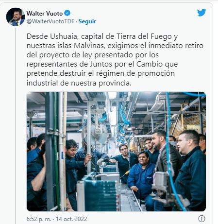This screenshot has width=218, height=224.
Task: Open the tweet info icon
Action: [x=201, y=219]
